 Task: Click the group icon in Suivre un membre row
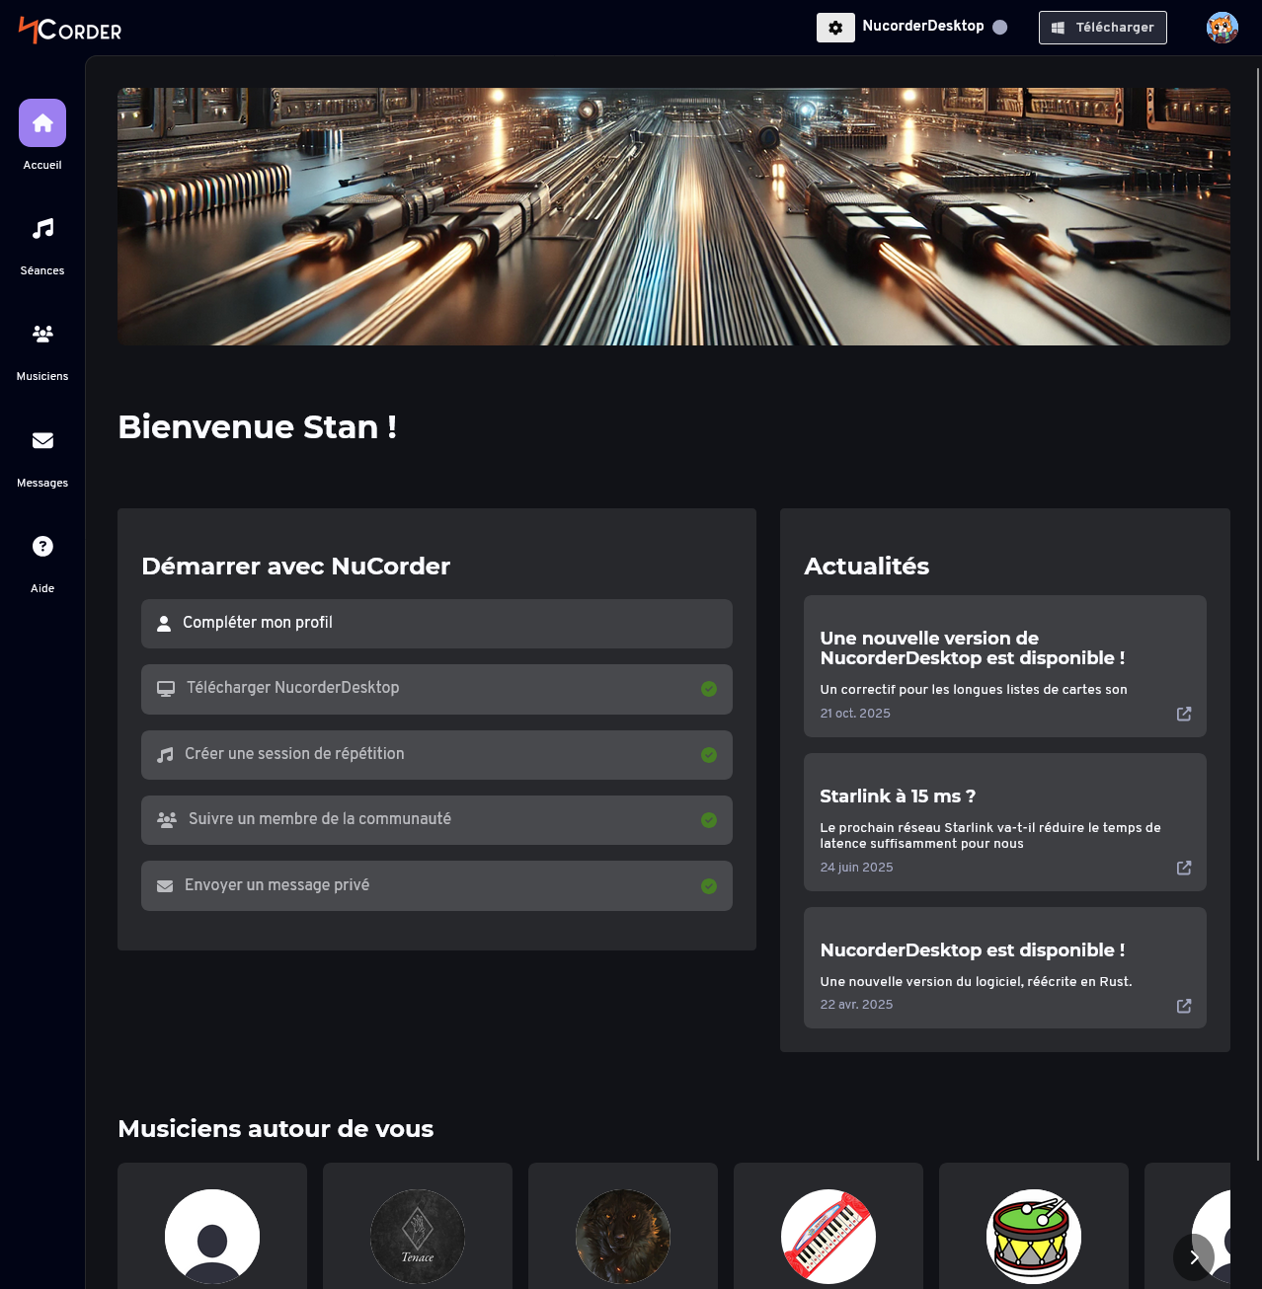pyautogui.click(x=167, y=820)
